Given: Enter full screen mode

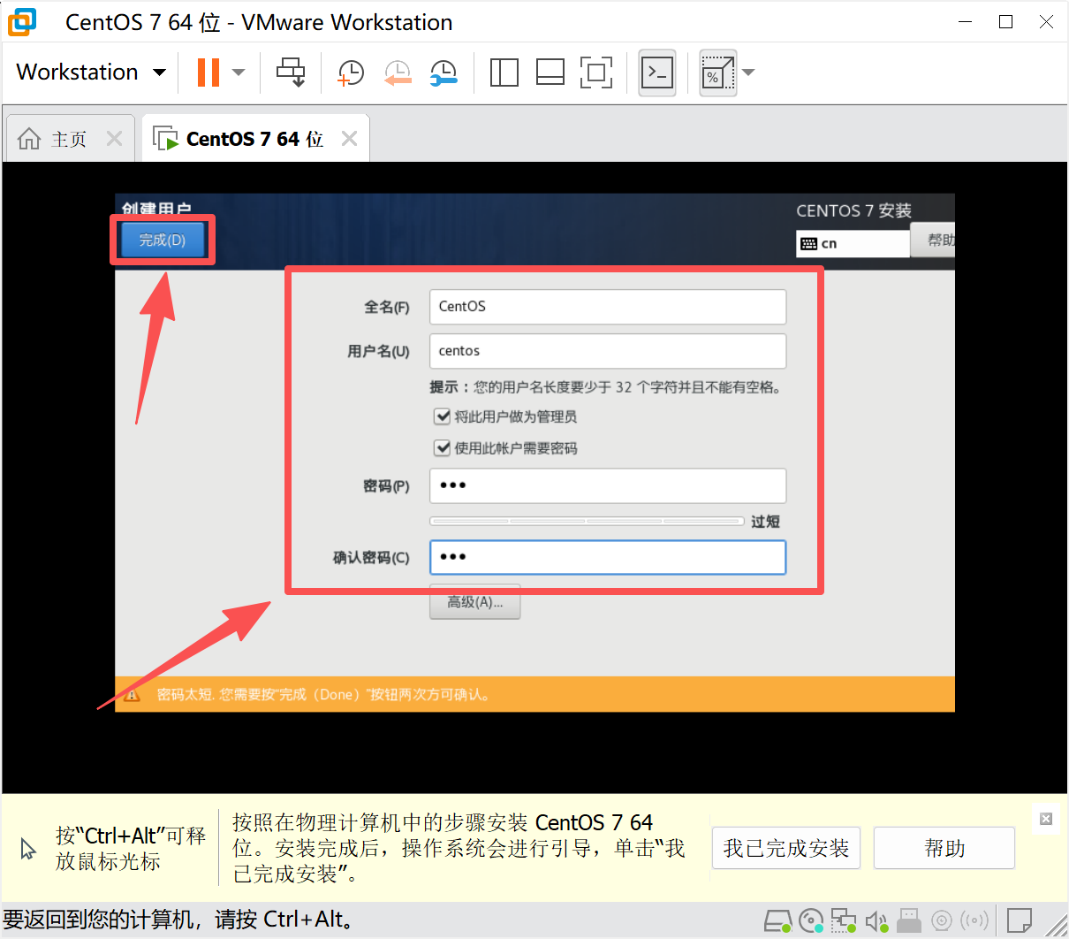Looking at the screenshot, I should (596, 73).
